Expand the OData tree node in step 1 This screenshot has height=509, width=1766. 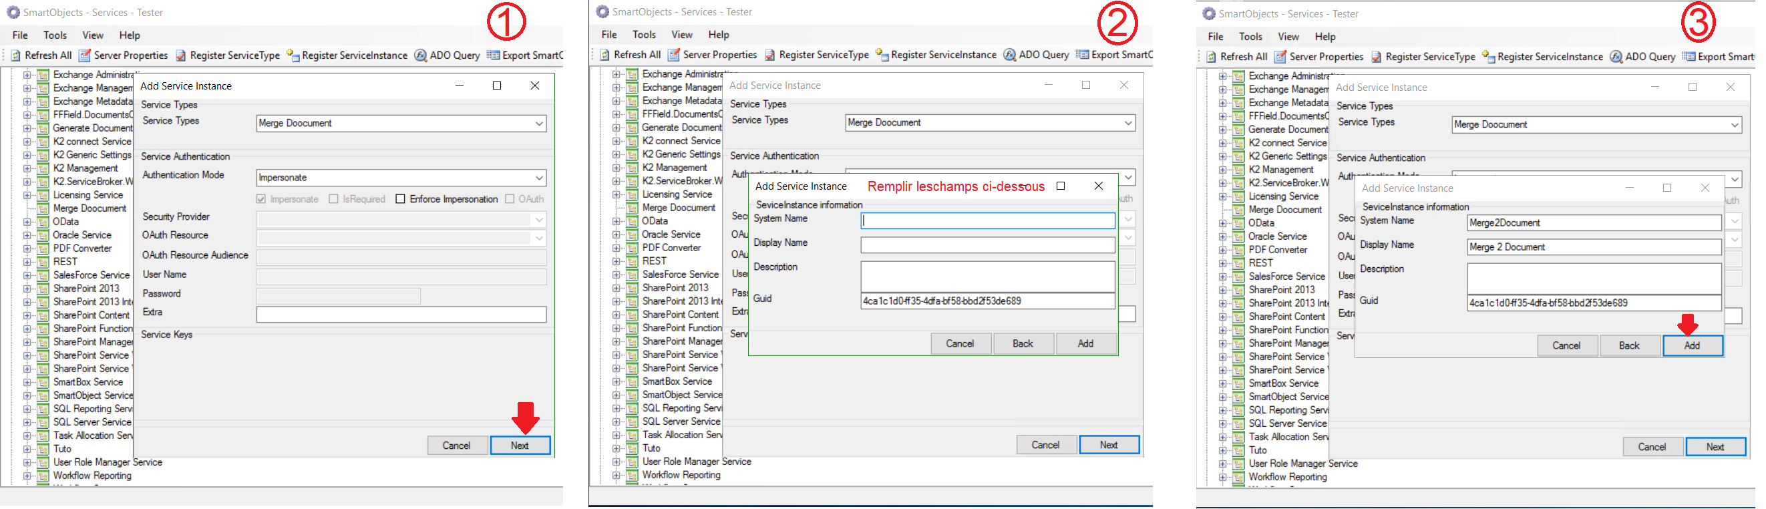27,222
